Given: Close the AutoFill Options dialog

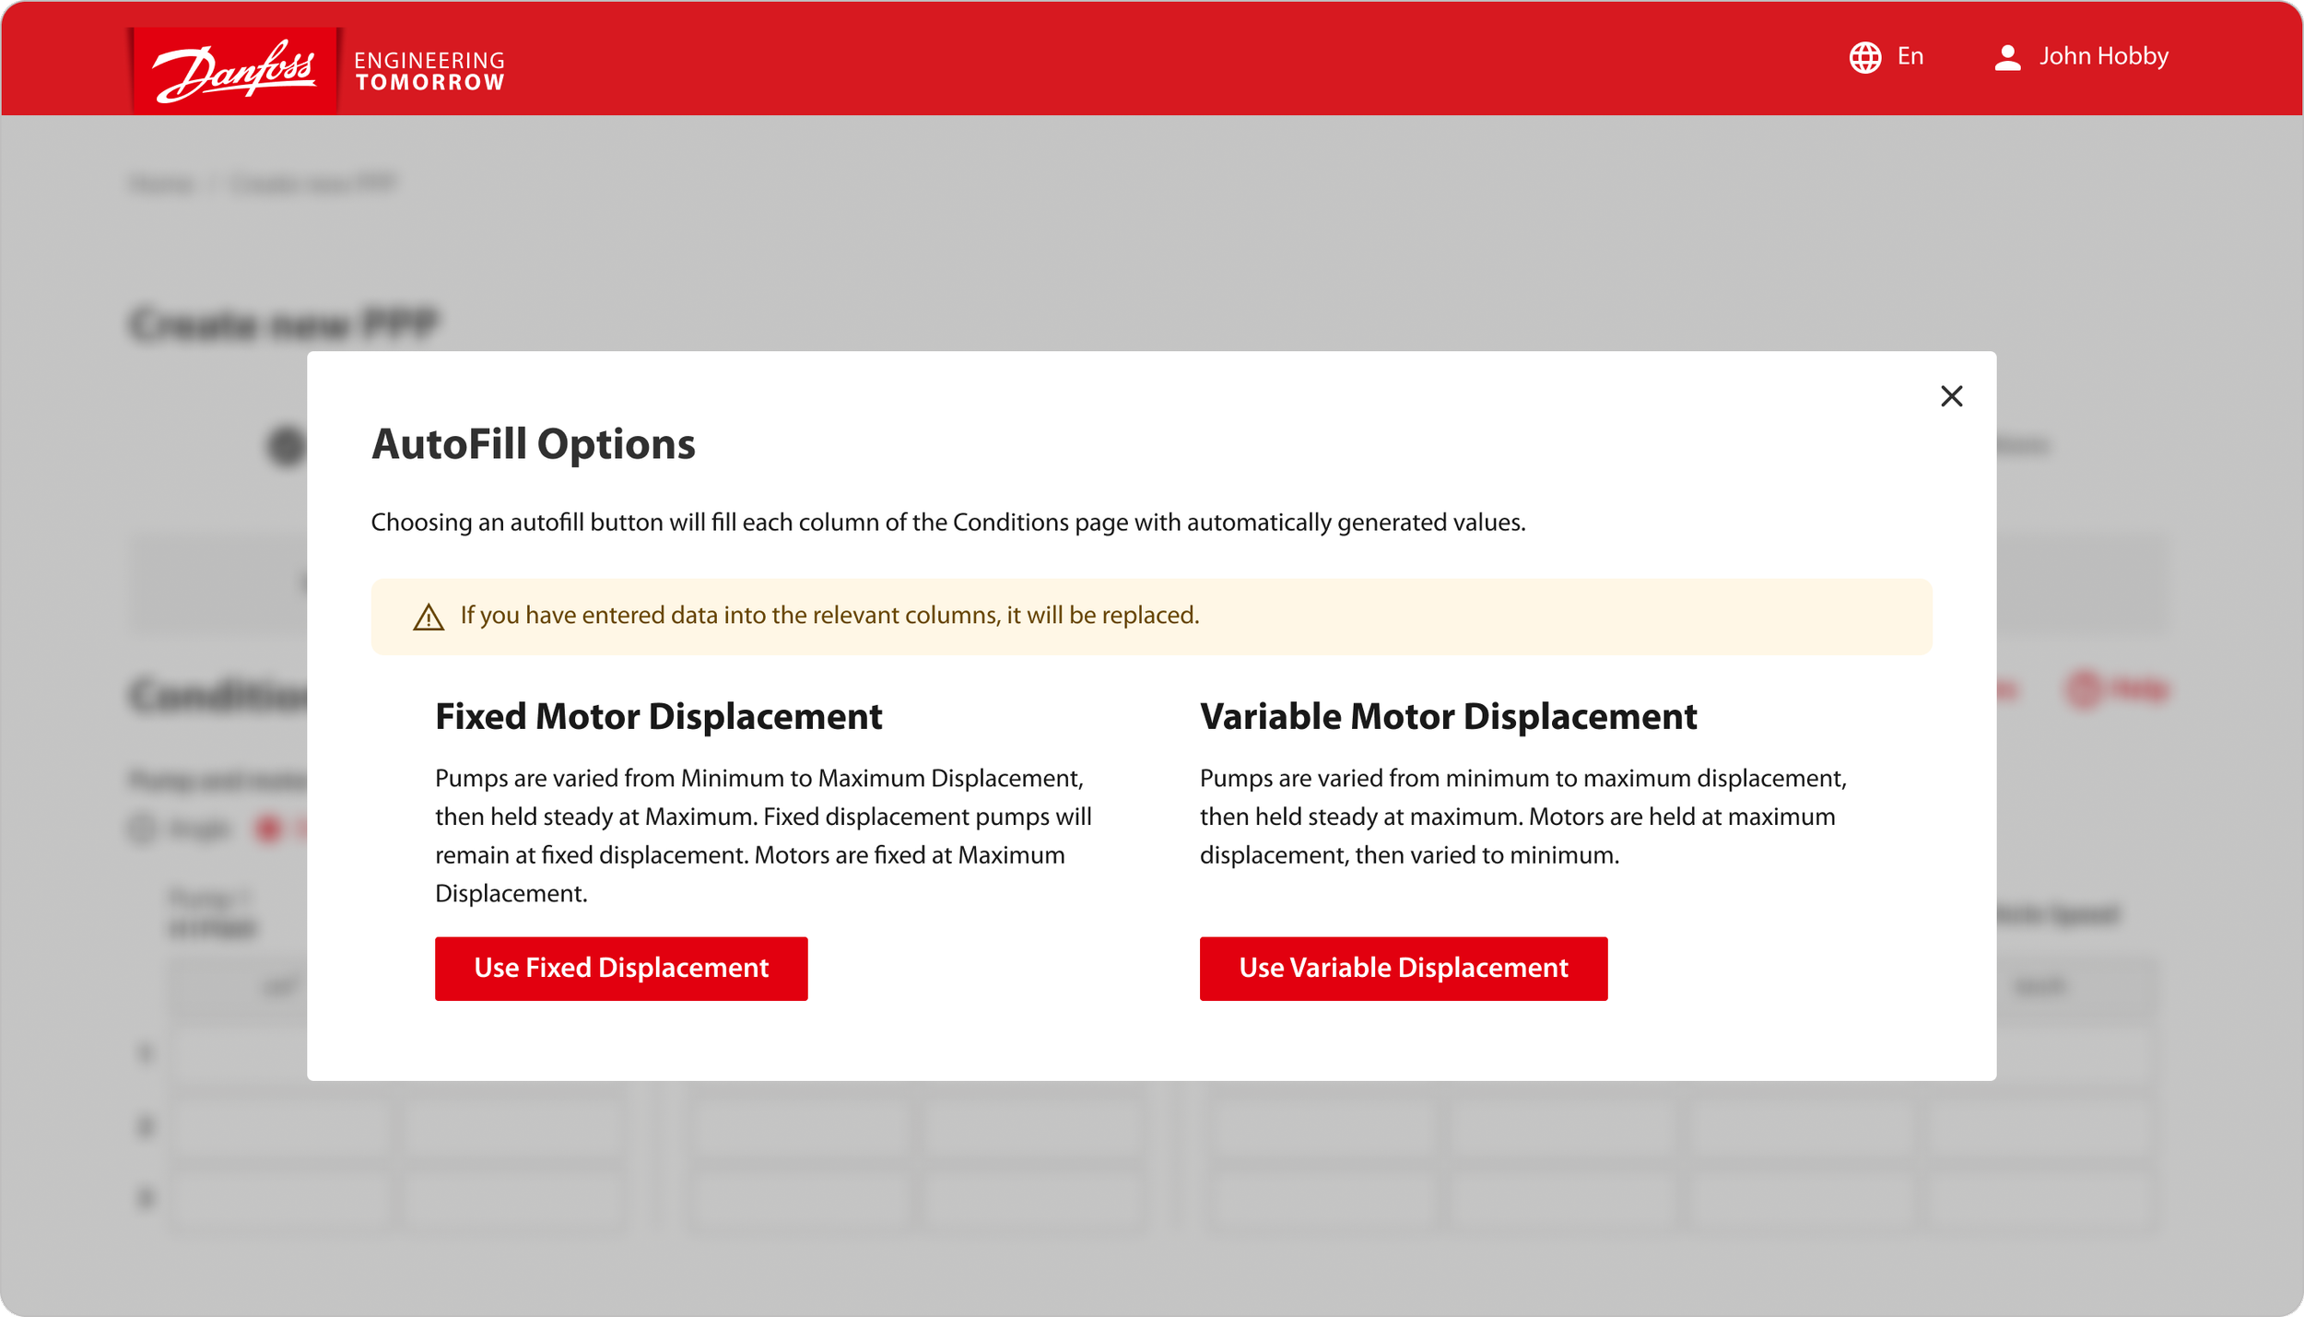Looking at the screenshot, I should (x=1951, y=396).
